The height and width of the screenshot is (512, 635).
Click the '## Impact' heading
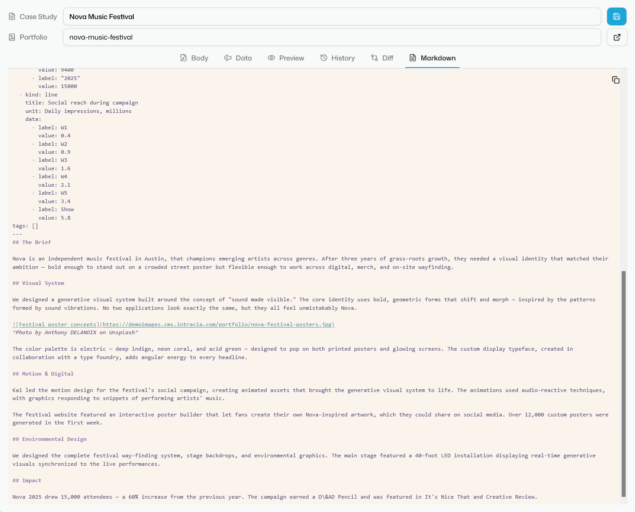click(x=27, y=480)
